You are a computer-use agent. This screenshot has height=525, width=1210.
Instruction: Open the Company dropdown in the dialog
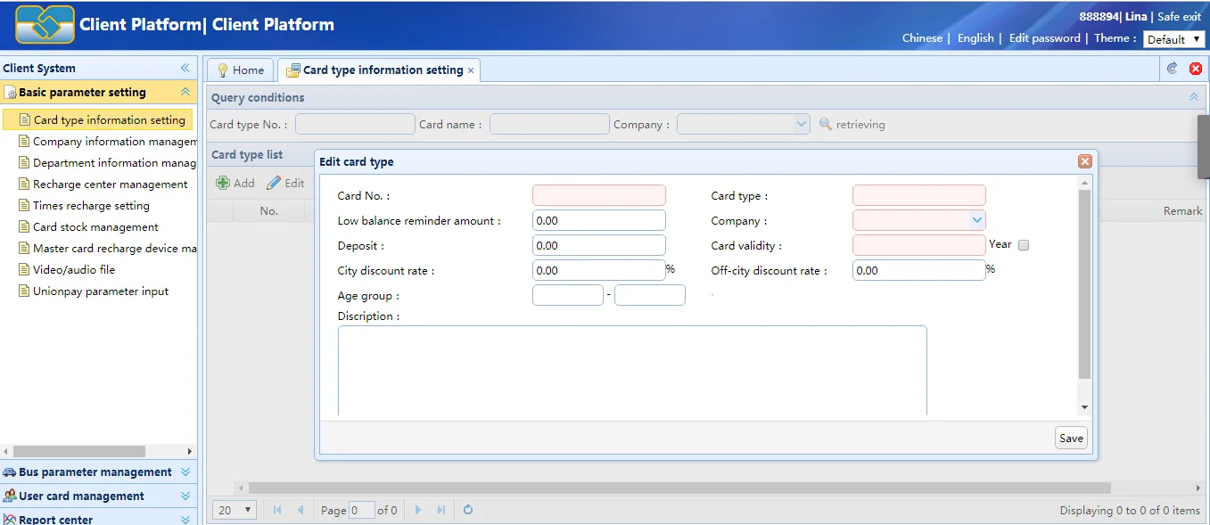click(x=976, y=220)
